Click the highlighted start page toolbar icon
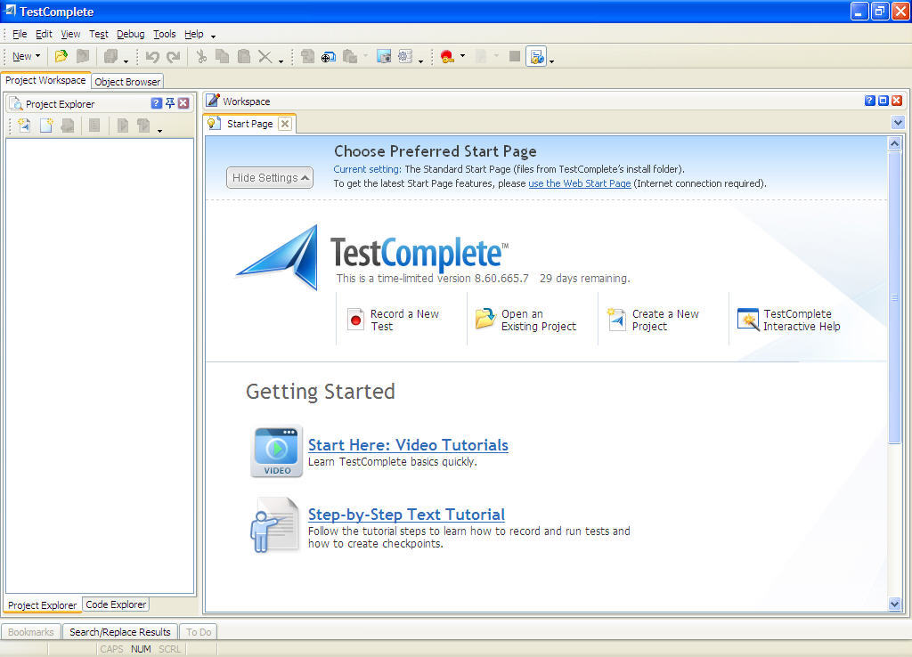This screenshot has width=912, height=657. pos(536,56)
